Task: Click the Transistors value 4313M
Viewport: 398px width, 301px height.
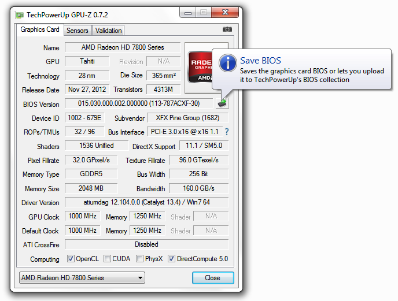Action: point(164,90)
